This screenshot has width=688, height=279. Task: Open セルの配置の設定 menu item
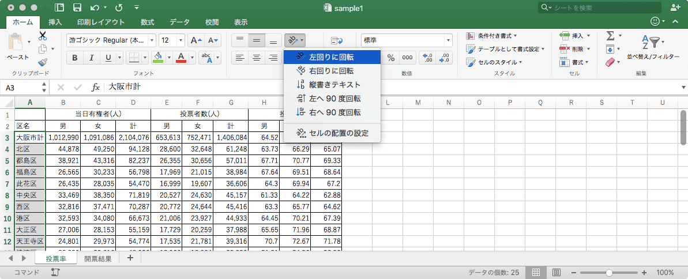(332, 133)
